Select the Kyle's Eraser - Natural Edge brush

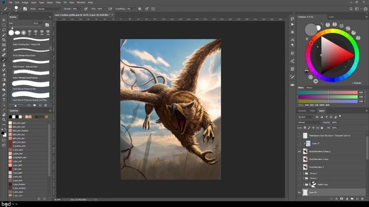[31, 63]
